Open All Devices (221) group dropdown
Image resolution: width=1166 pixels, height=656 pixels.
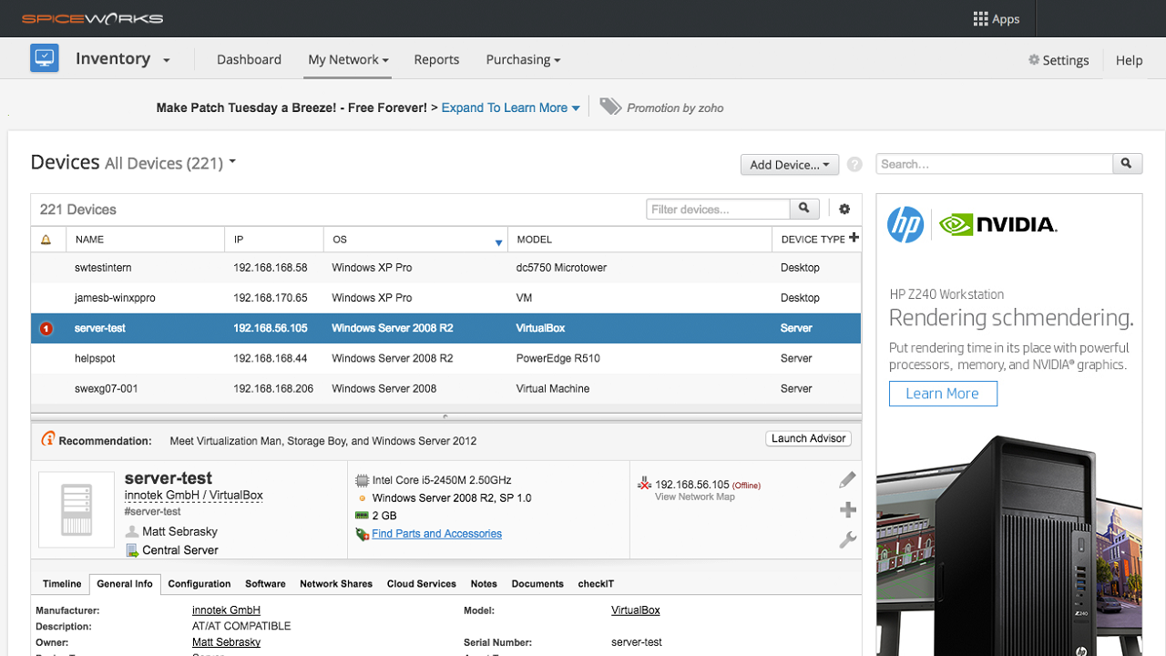click(170, 163)
